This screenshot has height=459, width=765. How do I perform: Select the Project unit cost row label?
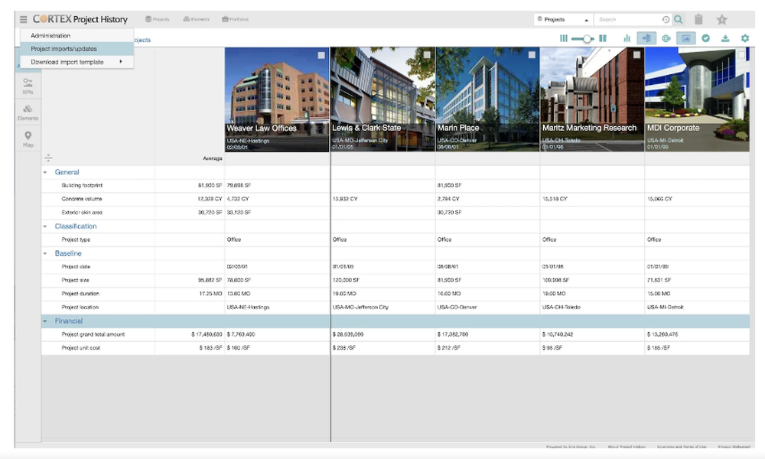click(80, 348)
